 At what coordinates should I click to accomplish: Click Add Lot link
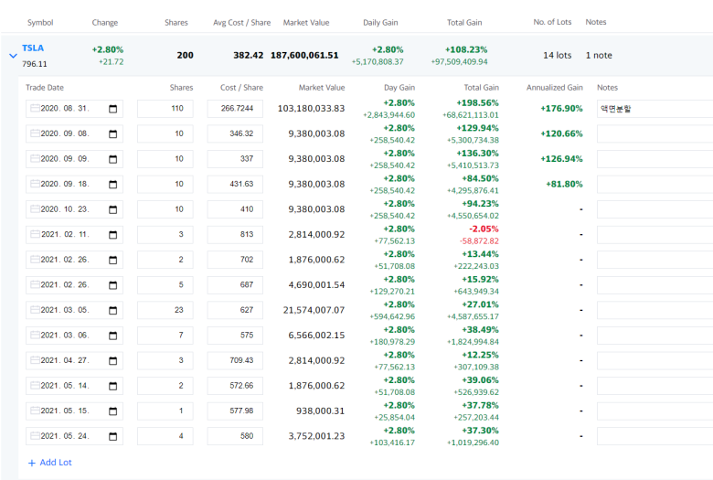[50, 463]
